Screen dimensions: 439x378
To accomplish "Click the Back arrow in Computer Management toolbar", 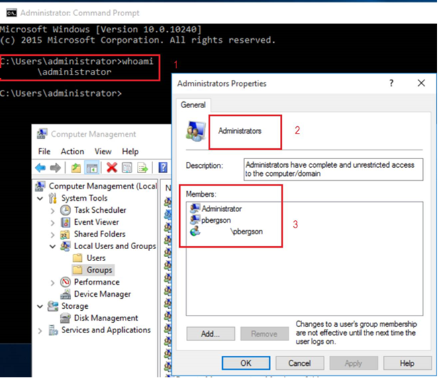I will tap(40, 168).
